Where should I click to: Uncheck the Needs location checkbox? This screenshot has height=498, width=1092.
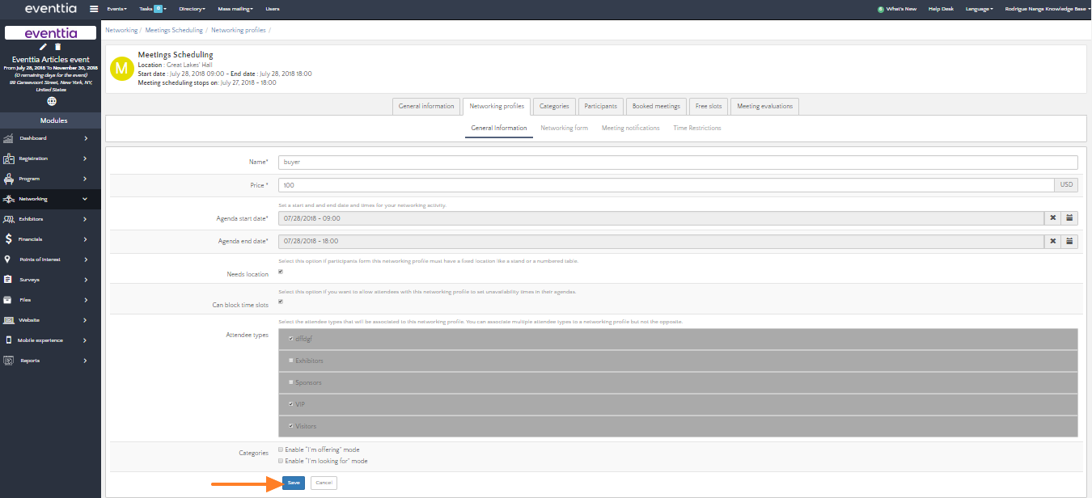pyautogui.click(x=281, y=272)
